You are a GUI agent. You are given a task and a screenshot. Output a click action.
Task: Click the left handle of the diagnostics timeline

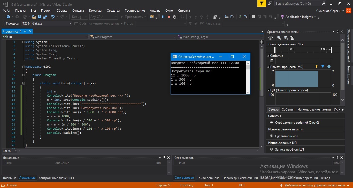(275, 50)
